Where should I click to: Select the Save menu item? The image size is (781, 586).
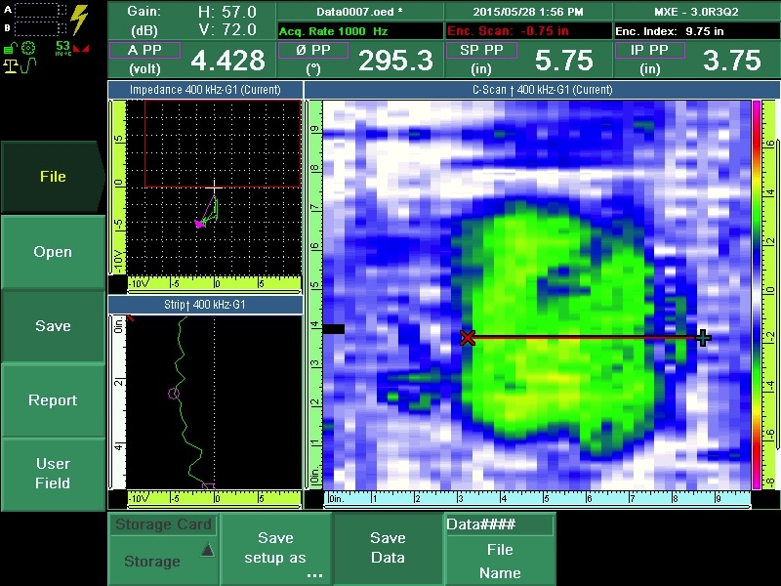(x=53, y=326)
